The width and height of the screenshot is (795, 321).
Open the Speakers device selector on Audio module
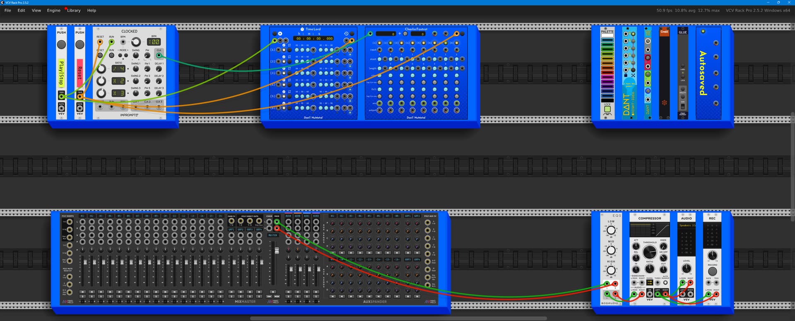click(686, 225)
